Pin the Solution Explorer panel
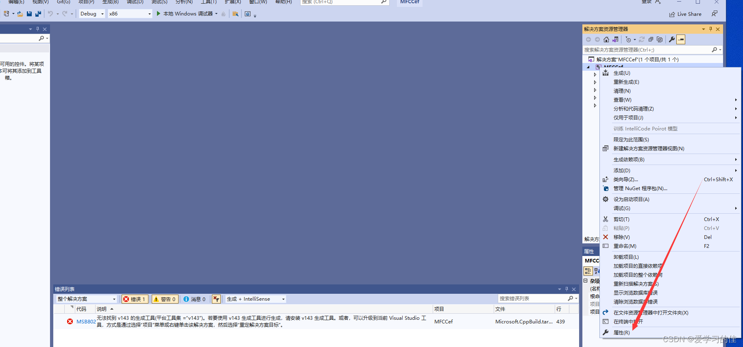This screenshot has height=347, width=743. 710,29
